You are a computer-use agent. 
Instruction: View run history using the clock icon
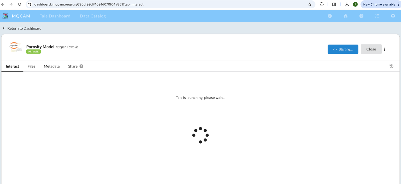click(391, 66)
